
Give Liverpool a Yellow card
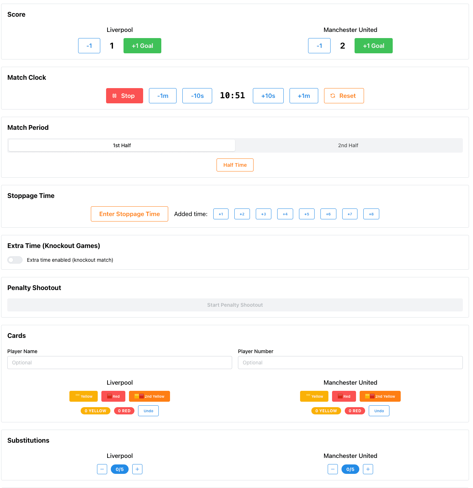point(83,396)
